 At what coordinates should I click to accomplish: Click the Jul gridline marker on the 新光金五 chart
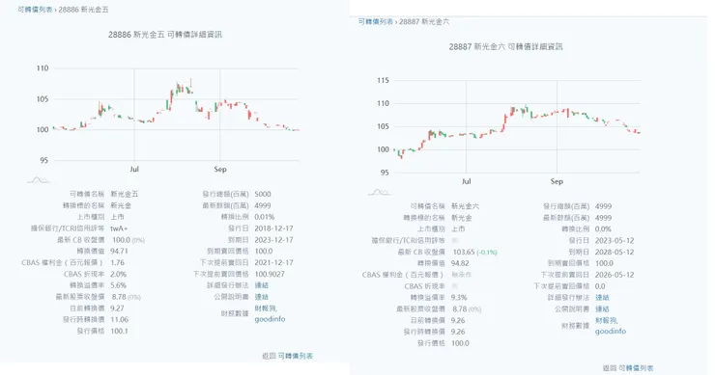point(134,170)
